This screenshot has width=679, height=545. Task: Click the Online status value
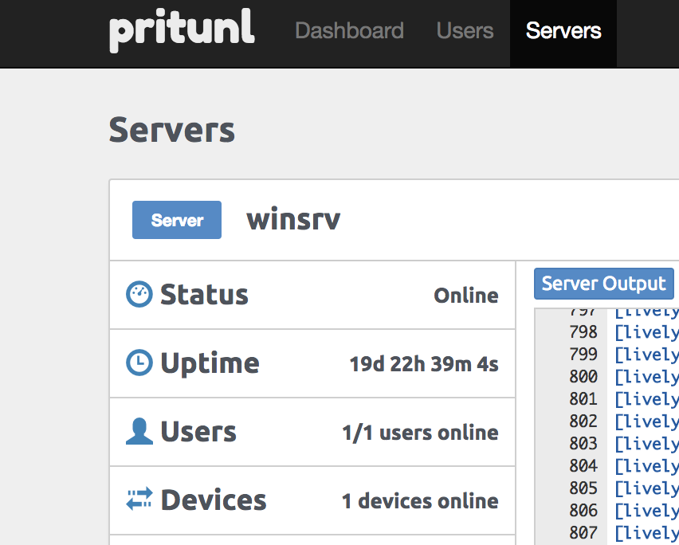[x=466, y=296]
